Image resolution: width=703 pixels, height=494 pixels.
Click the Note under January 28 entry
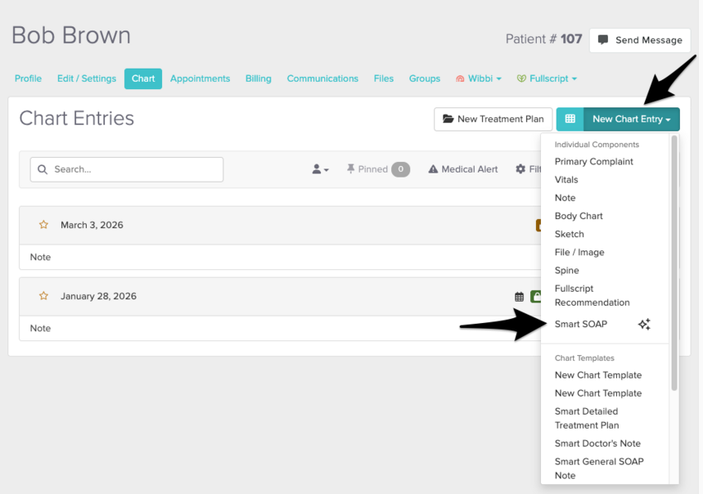pyautogui.click(x=41, y=328)
